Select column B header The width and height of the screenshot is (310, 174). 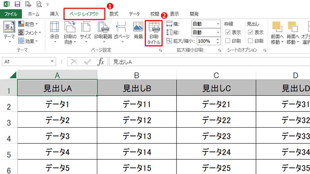tap(137, 75)
